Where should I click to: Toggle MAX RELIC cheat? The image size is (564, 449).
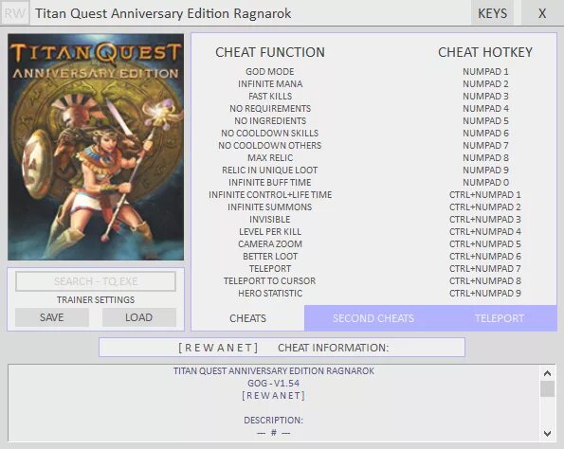coord(270,157)
